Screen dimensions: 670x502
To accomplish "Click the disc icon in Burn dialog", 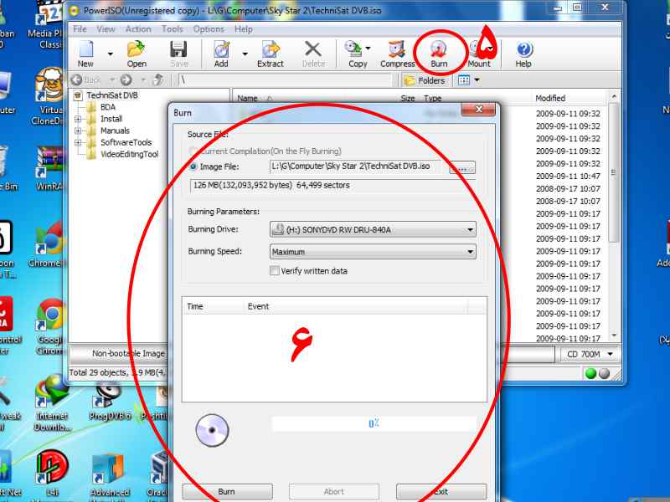I will (213, 430).
